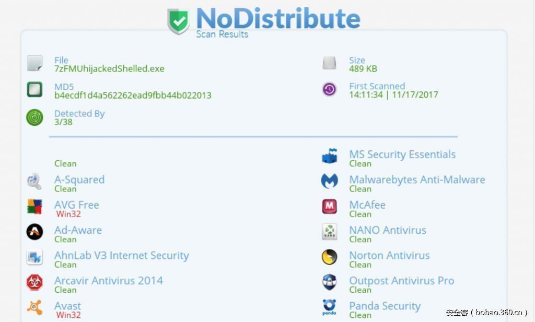Click the AVG Free icon
This screenshot has width=535, height=322.
34,207
